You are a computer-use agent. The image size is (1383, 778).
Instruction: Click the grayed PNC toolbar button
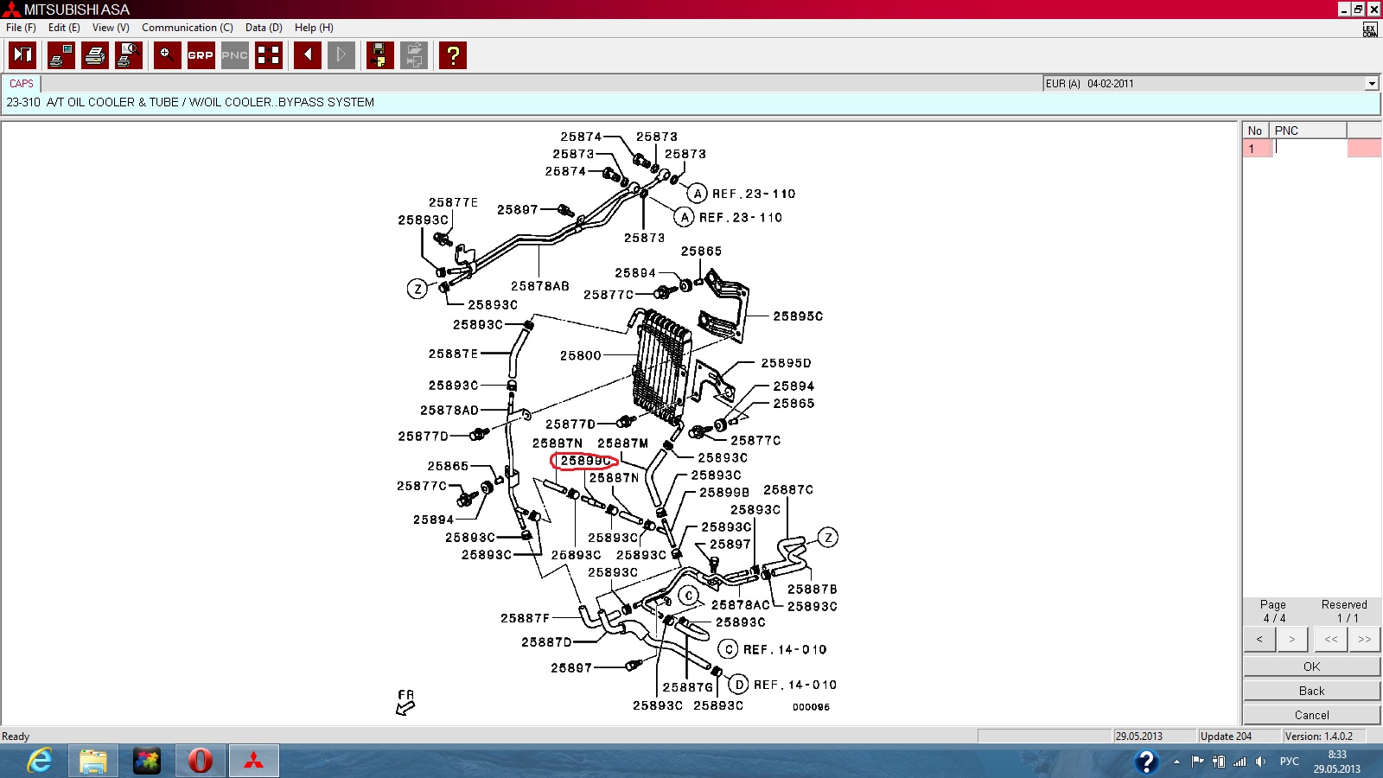point(234,55)
